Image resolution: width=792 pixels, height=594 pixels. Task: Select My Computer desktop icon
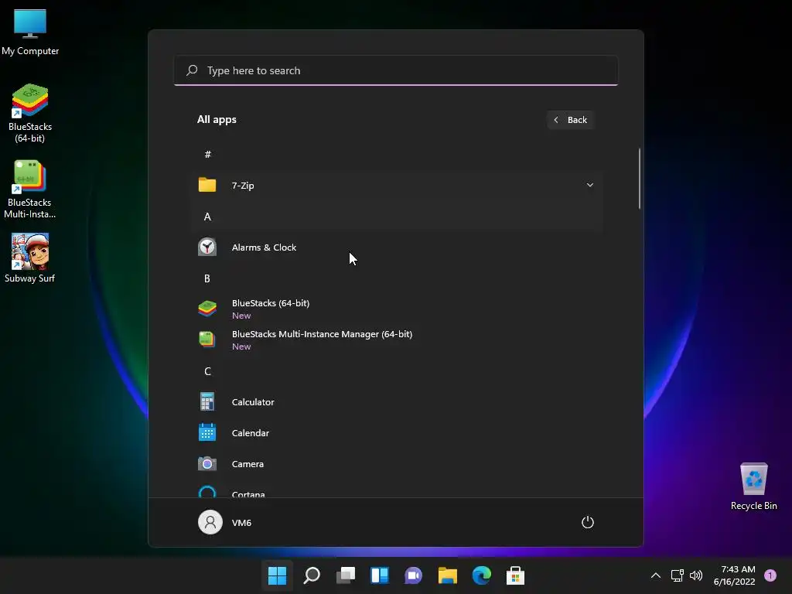click(x=30, y=32)
